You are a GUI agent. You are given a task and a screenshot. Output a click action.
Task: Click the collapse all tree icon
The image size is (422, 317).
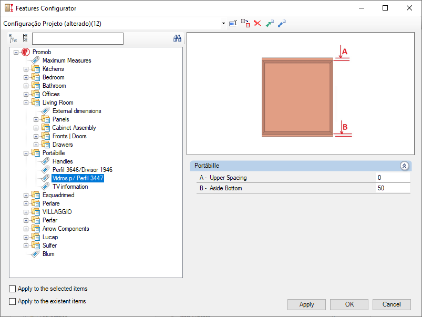(x=25, y=38)
